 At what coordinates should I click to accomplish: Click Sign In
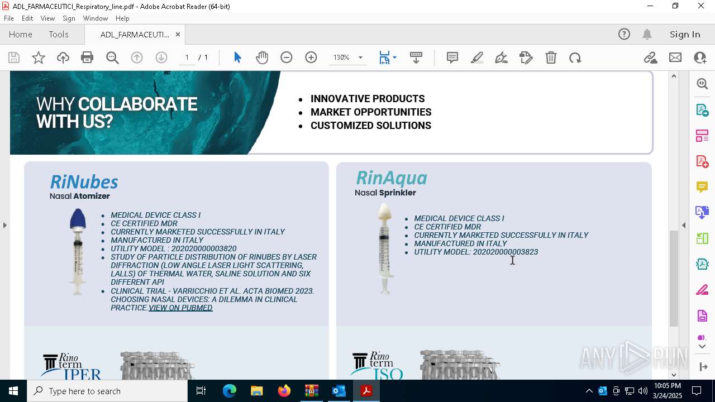click(x=685, y=34)
